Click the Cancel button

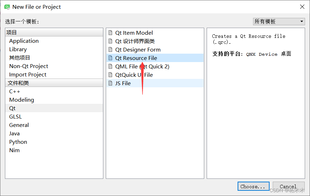tap(289, 186)
